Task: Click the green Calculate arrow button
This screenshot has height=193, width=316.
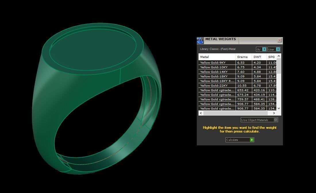Action: coord(252,140)
